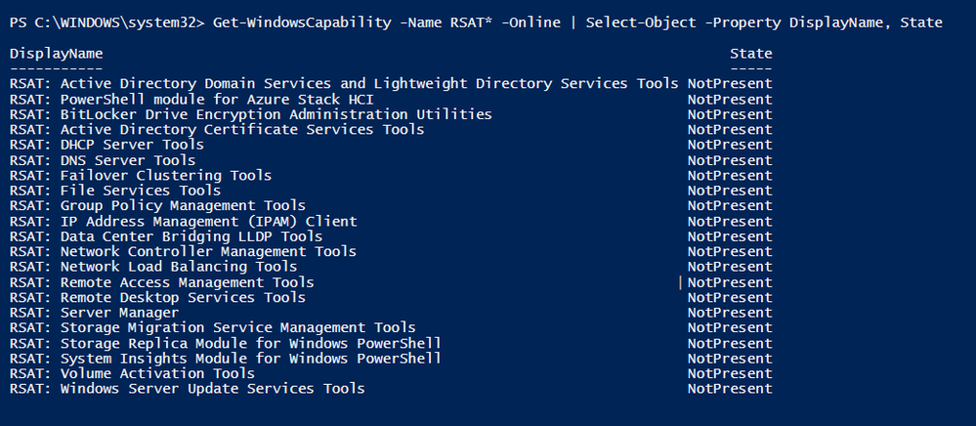
Task: Select the PowerShell module for Azure Stack HCI row
Action: (x=391, y=99)
